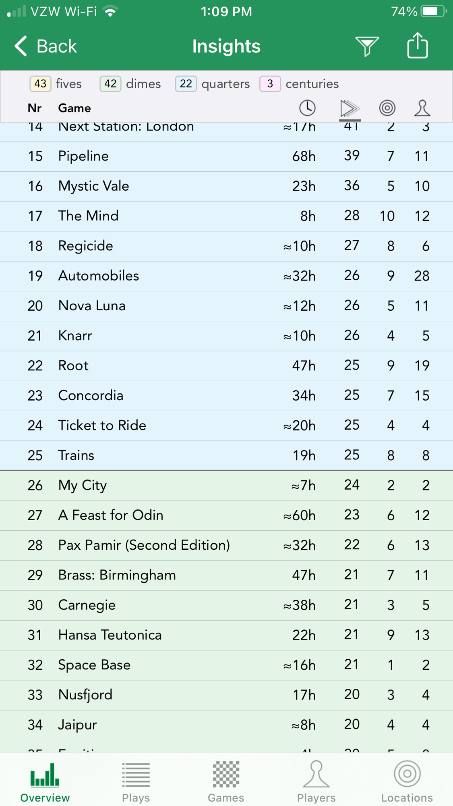Tap the back chevron arrow

21,46
